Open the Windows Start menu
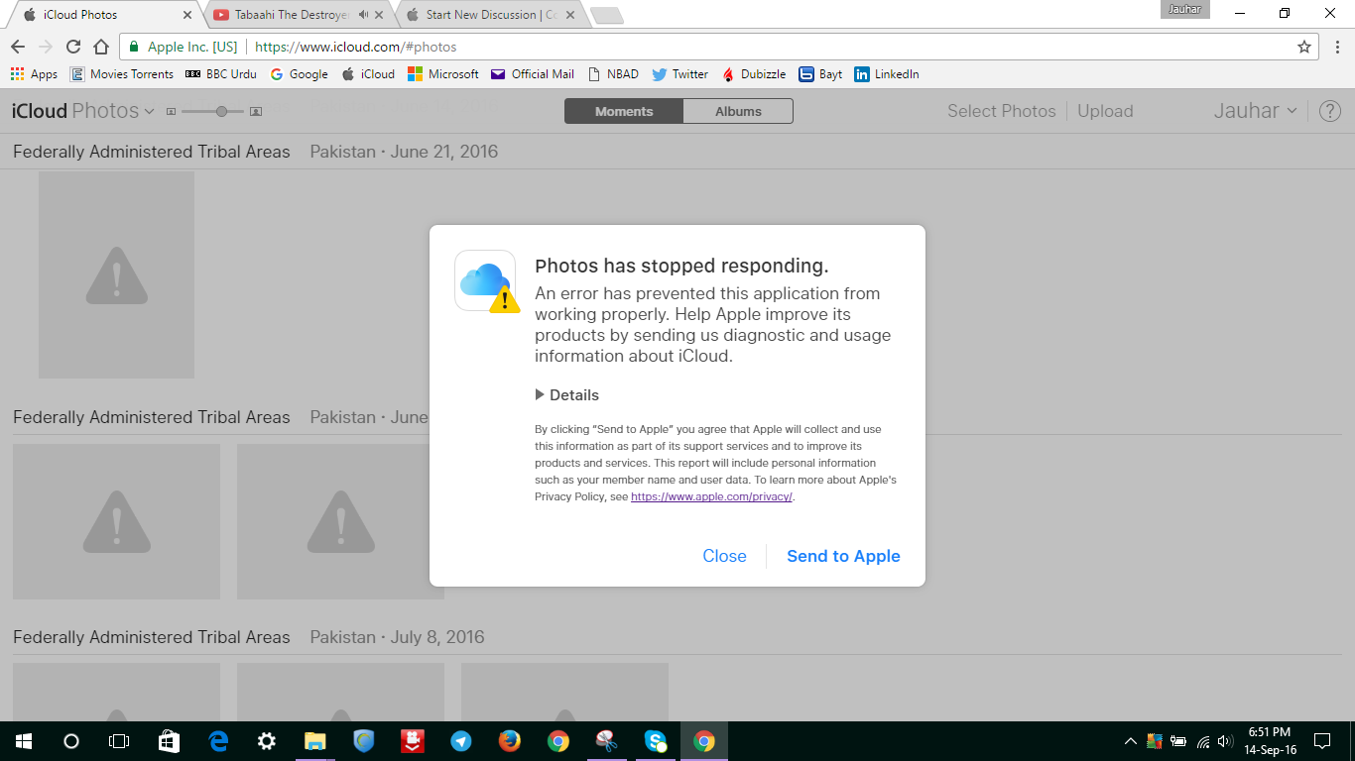Viewport: 1355px width, 761px height. click(24, 741)
